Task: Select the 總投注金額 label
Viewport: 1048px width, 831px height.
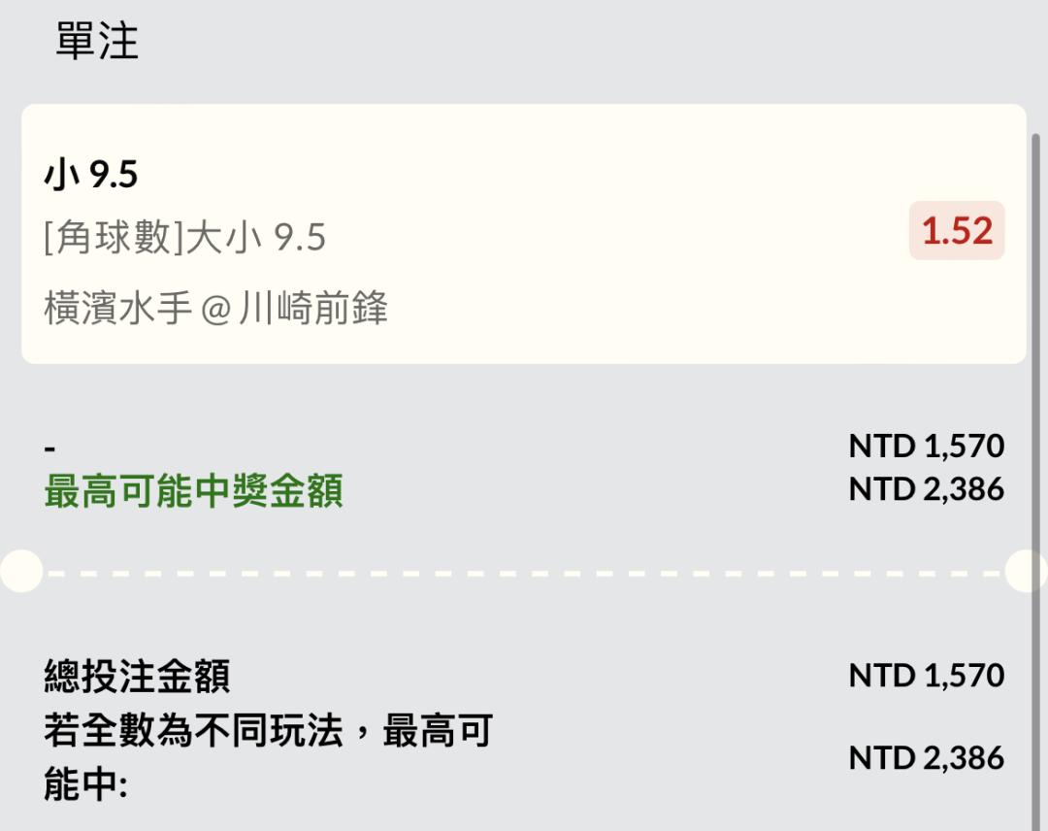Action: pos(137,676)
